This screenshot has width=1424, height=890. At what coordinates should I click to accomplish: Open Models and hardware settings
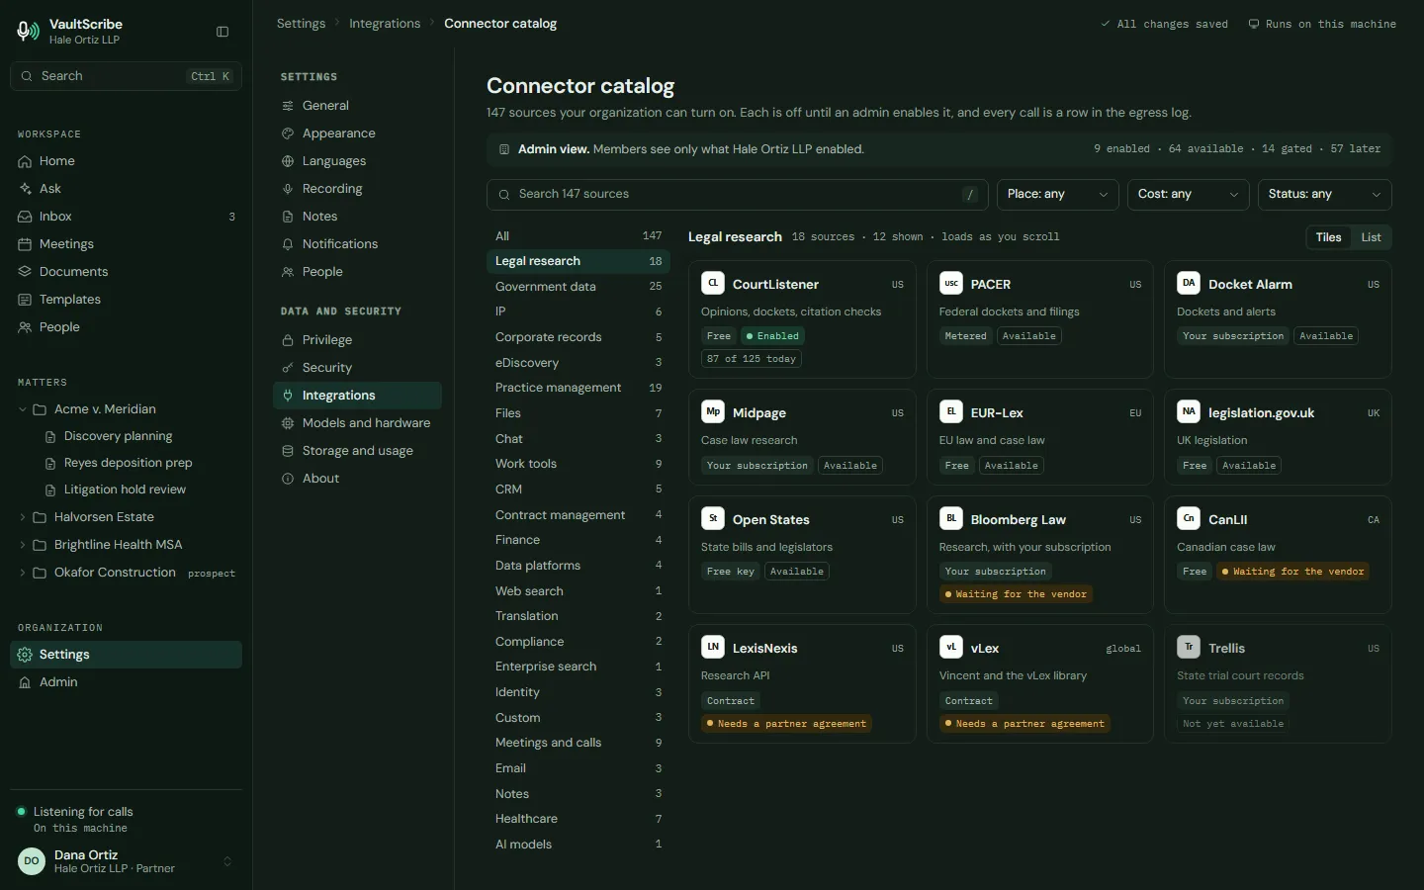357,423
